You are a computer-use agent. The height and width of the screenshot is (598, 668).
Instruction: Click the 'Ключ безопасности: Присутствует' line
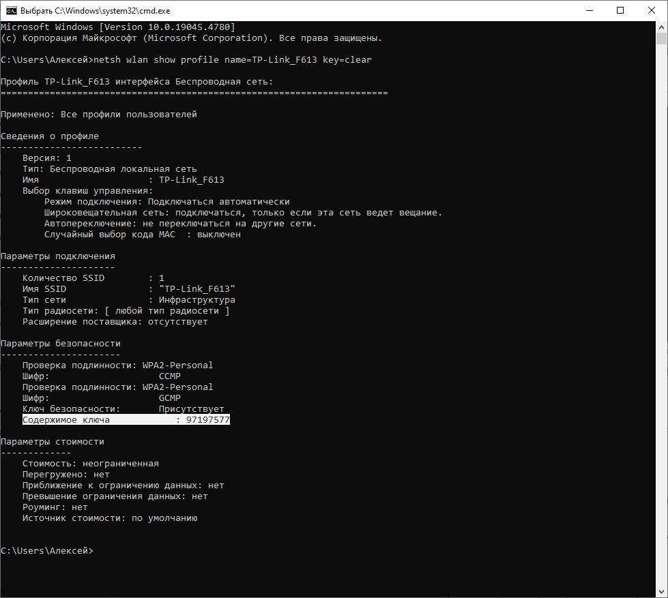click(123, 409)
